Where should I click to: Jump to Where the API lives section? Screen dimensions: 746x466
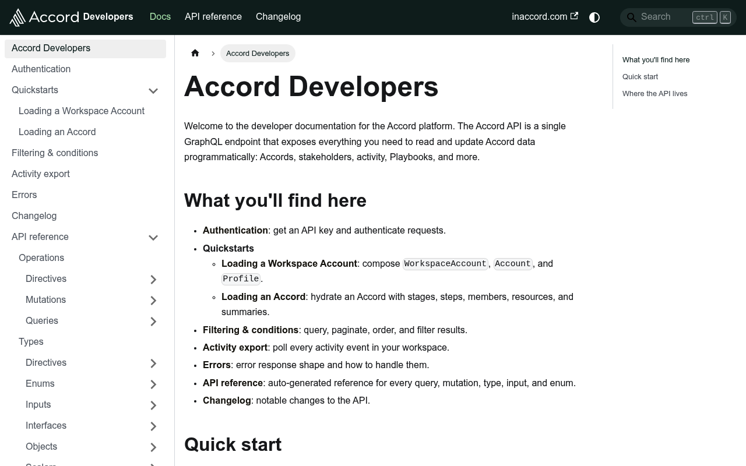click(654, 94)
